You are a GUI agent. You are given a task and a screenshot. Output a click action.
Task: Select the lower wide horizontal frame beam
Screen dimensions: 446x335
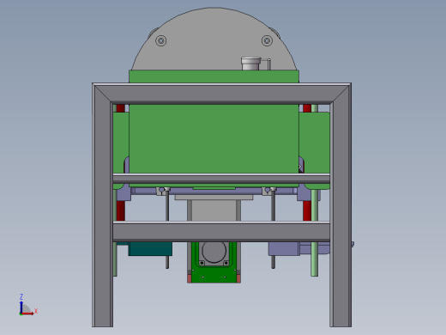[x=221, y=231]
